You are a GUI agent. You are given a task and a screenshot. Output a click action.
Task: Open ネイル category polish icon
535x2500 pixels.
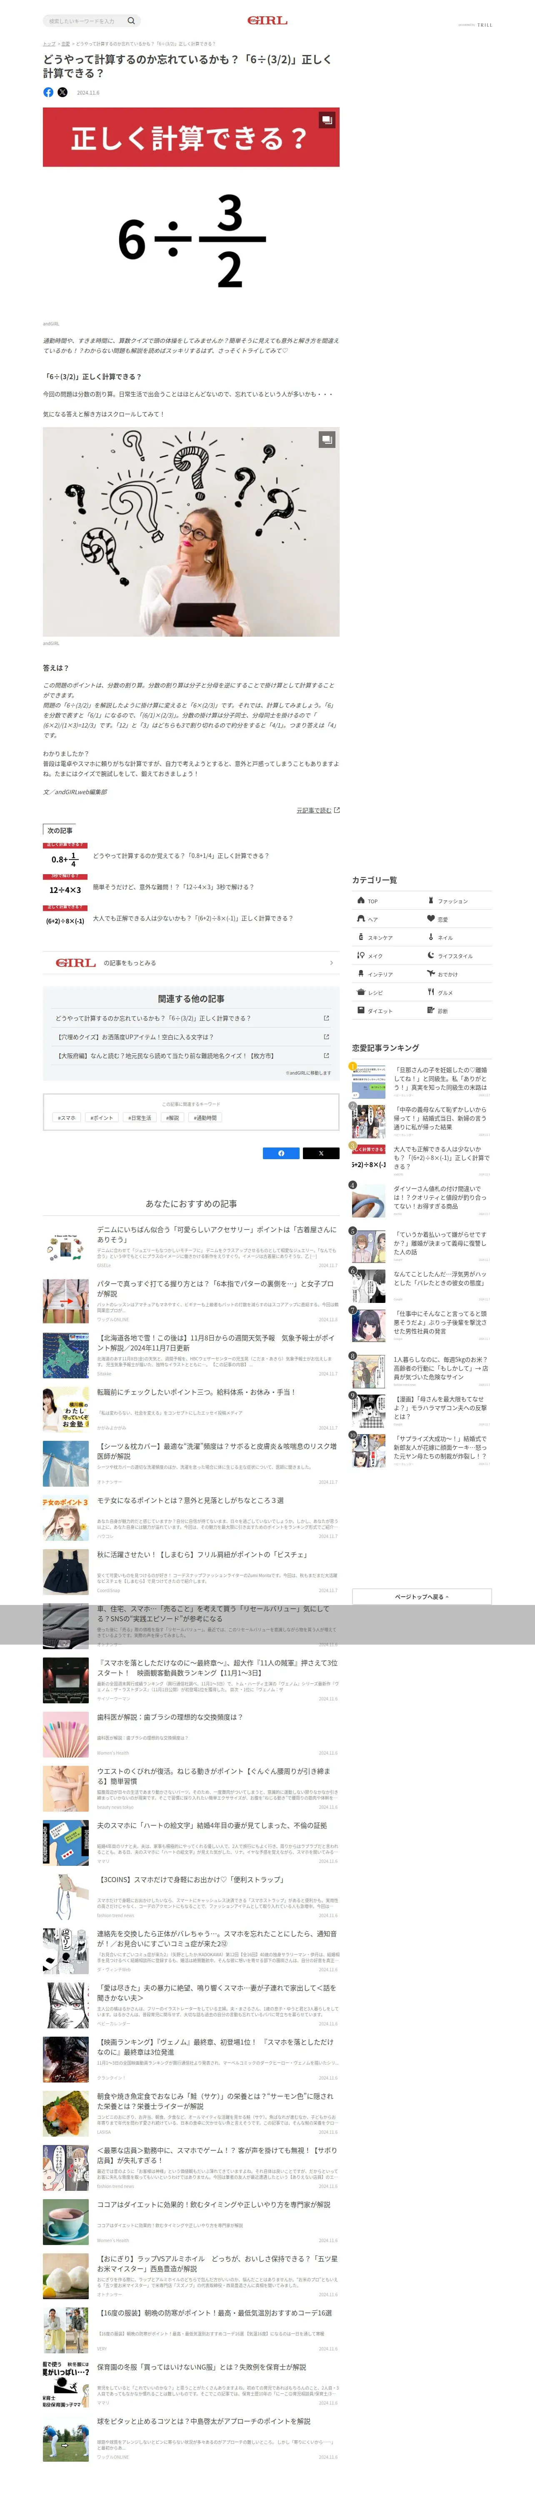[431, 937]
